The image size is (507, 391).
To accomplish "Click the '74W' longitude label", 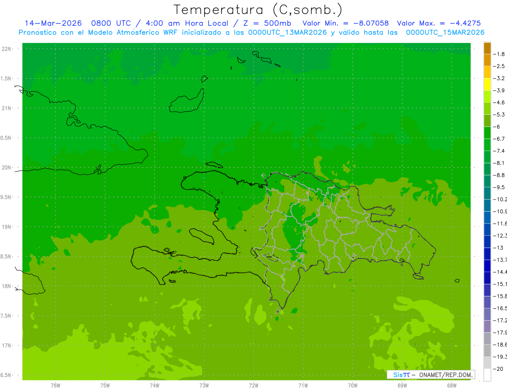I will pyautogui.click(x=155, y=386).
